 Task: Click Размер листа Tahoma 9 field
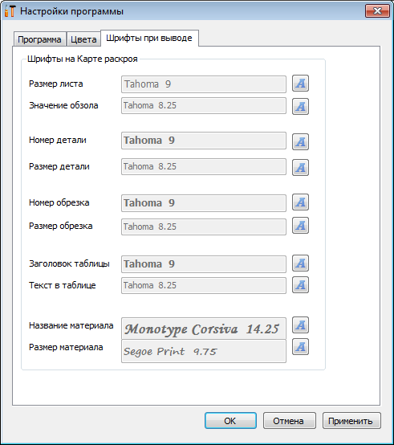pos(204,84)
